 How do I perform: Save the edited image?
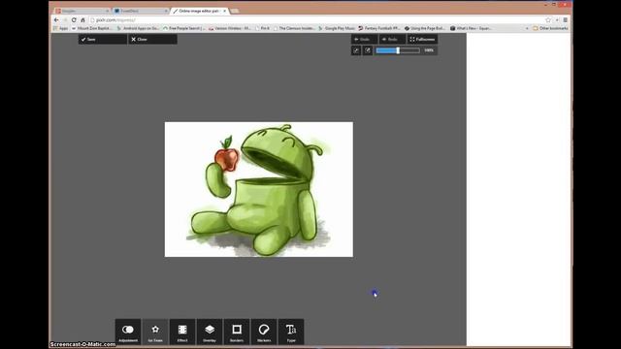pos(103,39)
